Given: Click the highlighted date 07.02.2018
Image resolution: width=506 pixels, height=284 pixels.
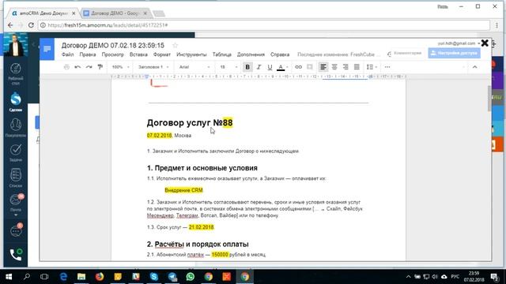Looking at the screenshot, I should pyautogui.click(x=160, y=136).
